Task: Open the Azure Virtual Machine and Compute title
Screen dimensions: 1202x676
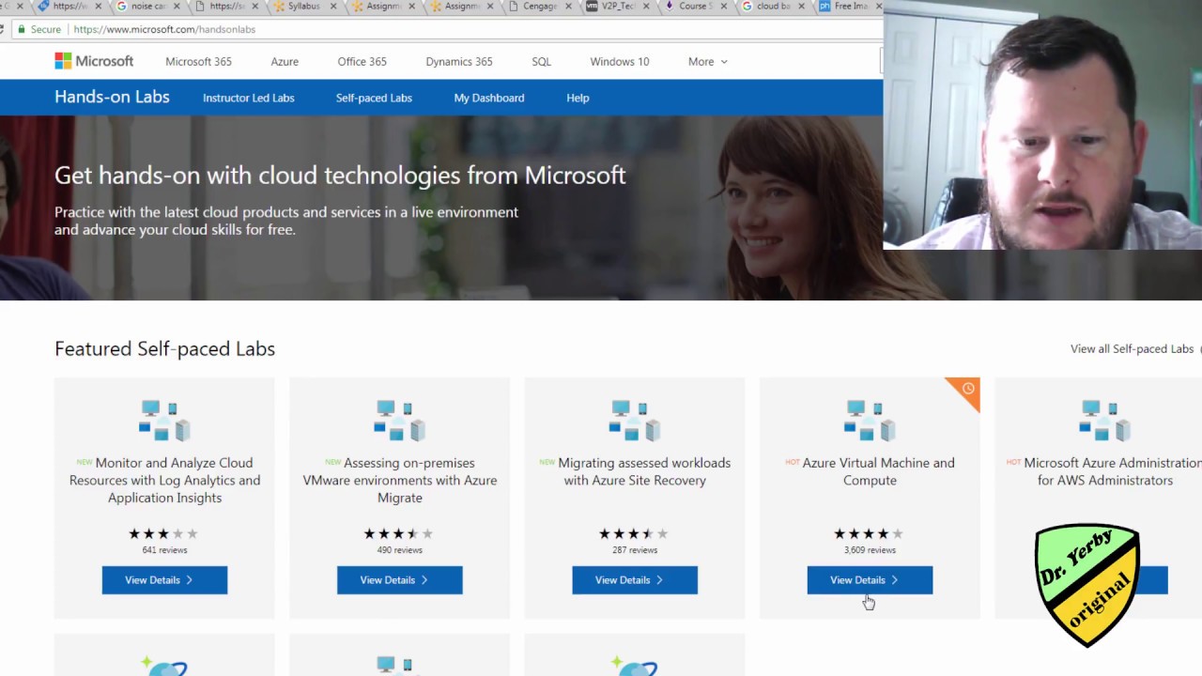Action: click(x=870, y=471)
